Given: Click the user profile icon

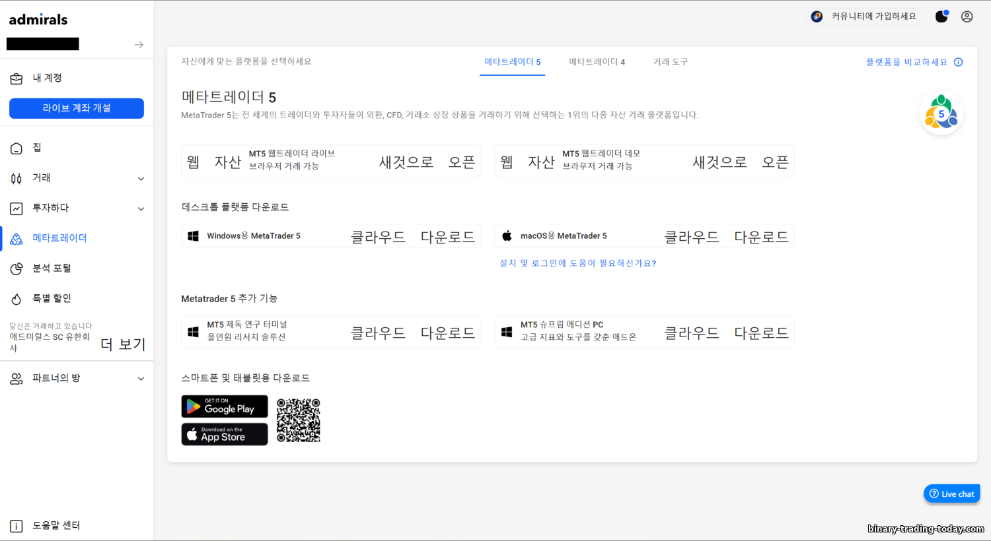Looking at the screenshot, I should [x=967, y=16].
